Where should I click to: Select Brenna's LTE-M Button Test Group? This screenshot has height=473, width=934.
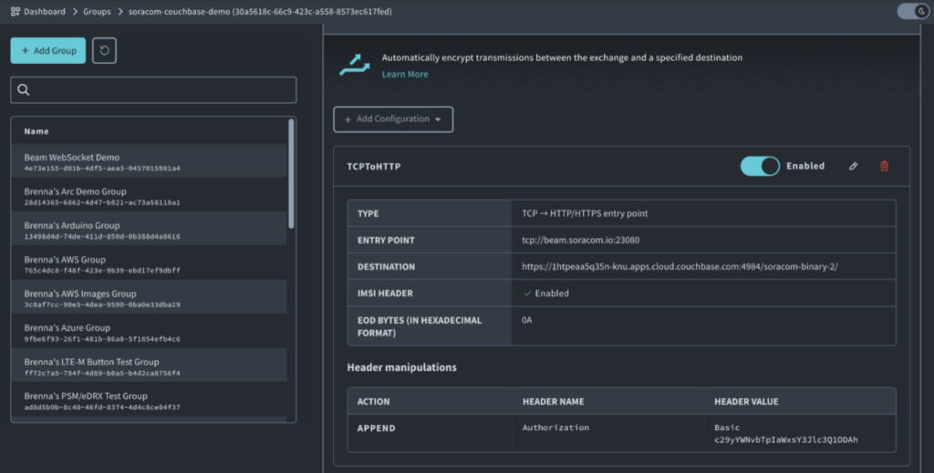(91, 362)
